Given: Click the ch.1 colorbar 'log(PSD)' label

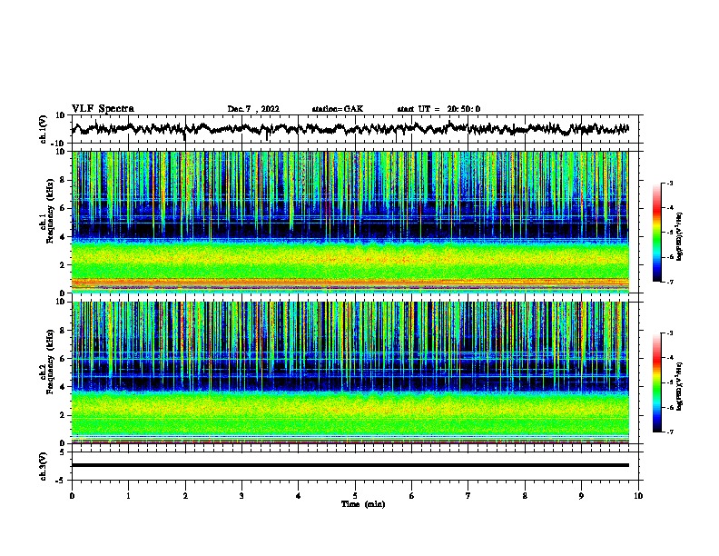Looking at the screenshot, I should pos(679,236).
